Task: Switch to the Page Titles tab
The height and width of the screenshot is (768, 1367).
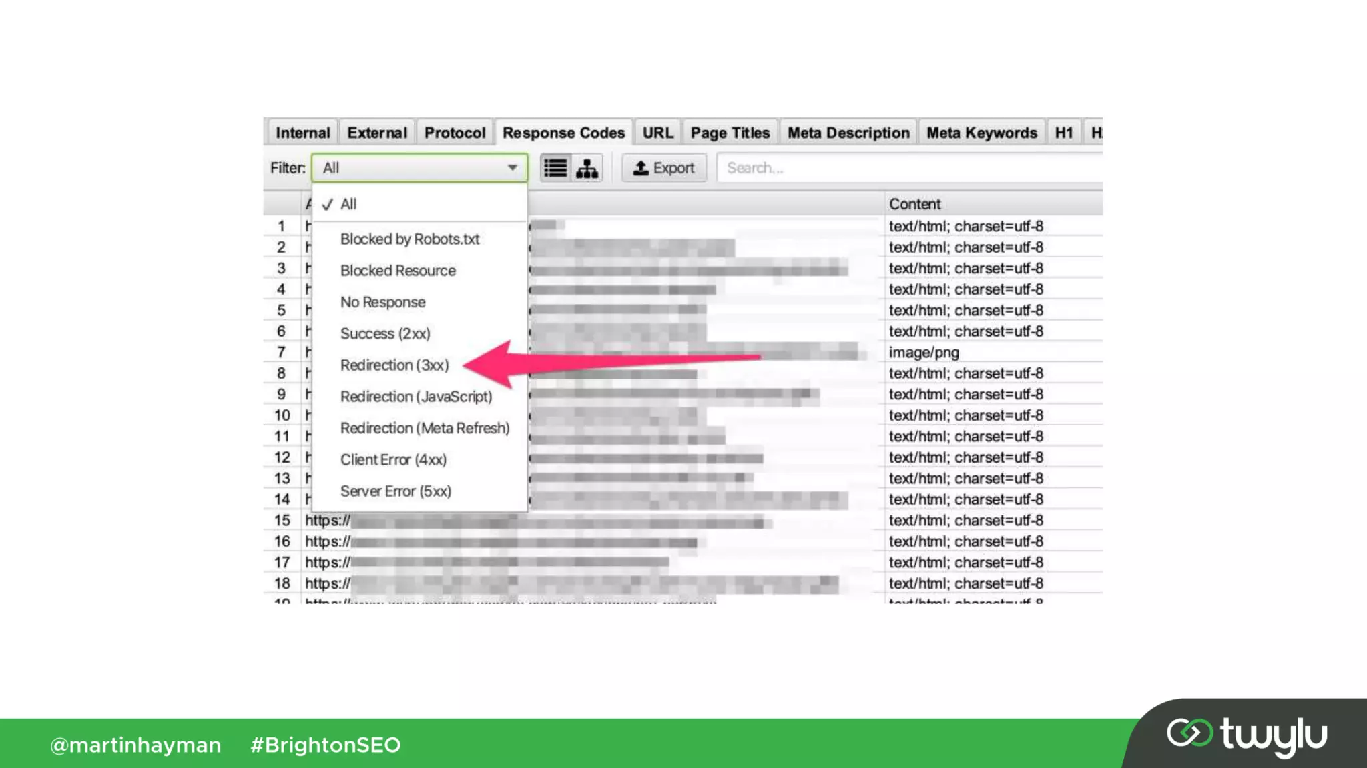Action: (x=730, y=133)
